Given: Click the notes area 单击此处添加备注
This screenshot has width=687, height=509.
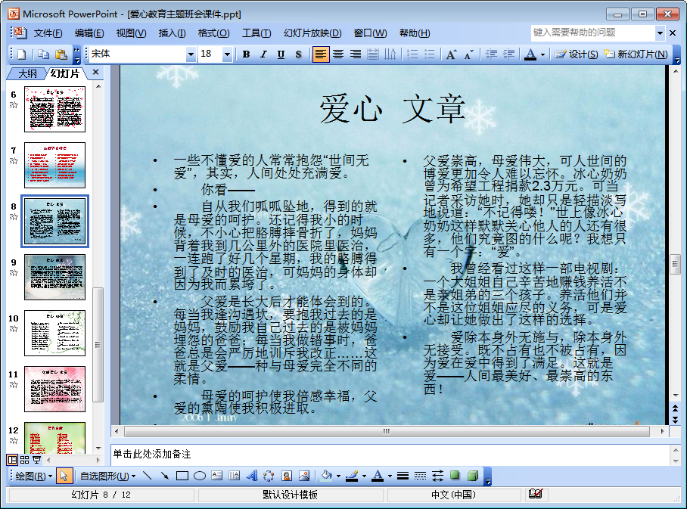Looking at the screenshot, I should click(x=390, y=455).
